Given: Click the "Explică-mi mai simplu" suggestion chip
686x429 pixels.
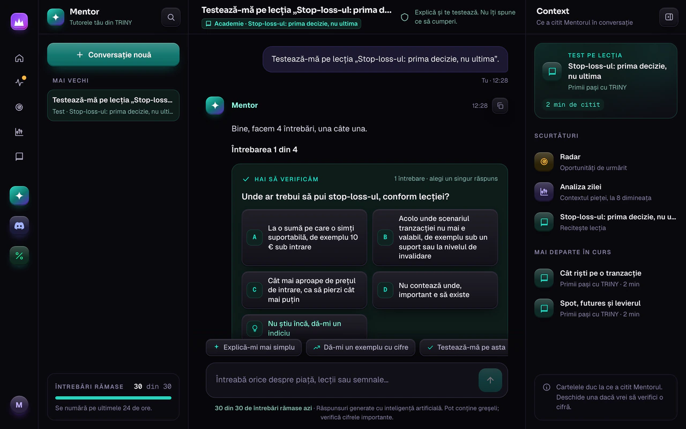Looking at the screenshot, I should 254,347.
